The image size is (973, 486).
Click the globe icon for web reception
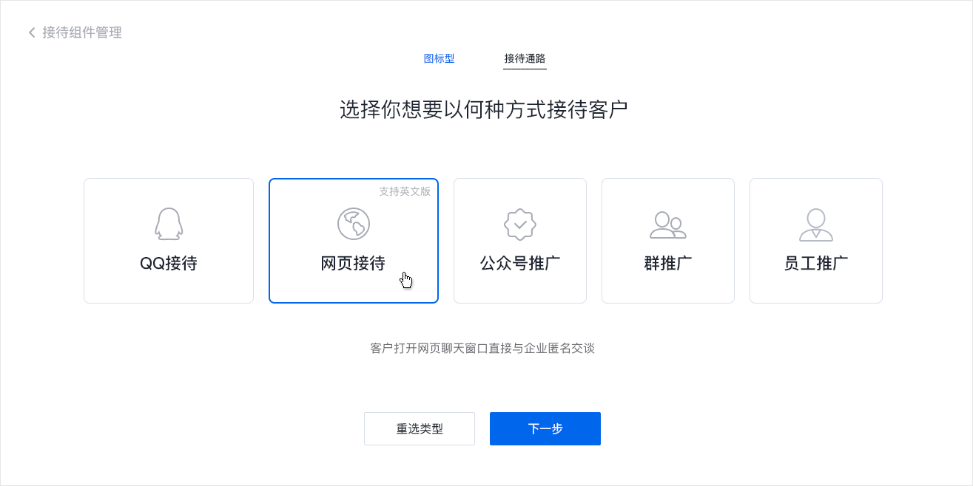click(x=354, y=224)
